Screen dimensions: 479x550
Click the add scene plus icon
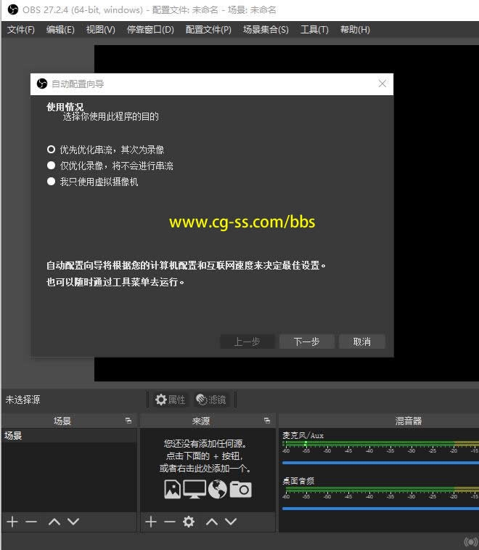pos(12,522)
